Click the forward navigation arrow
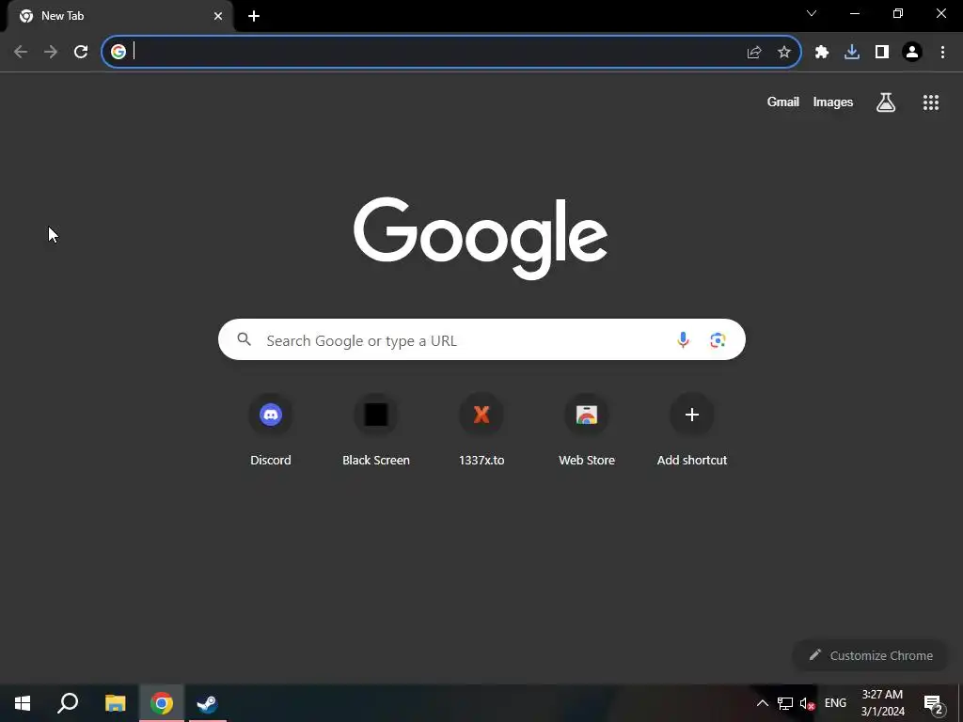 [51, 52]
